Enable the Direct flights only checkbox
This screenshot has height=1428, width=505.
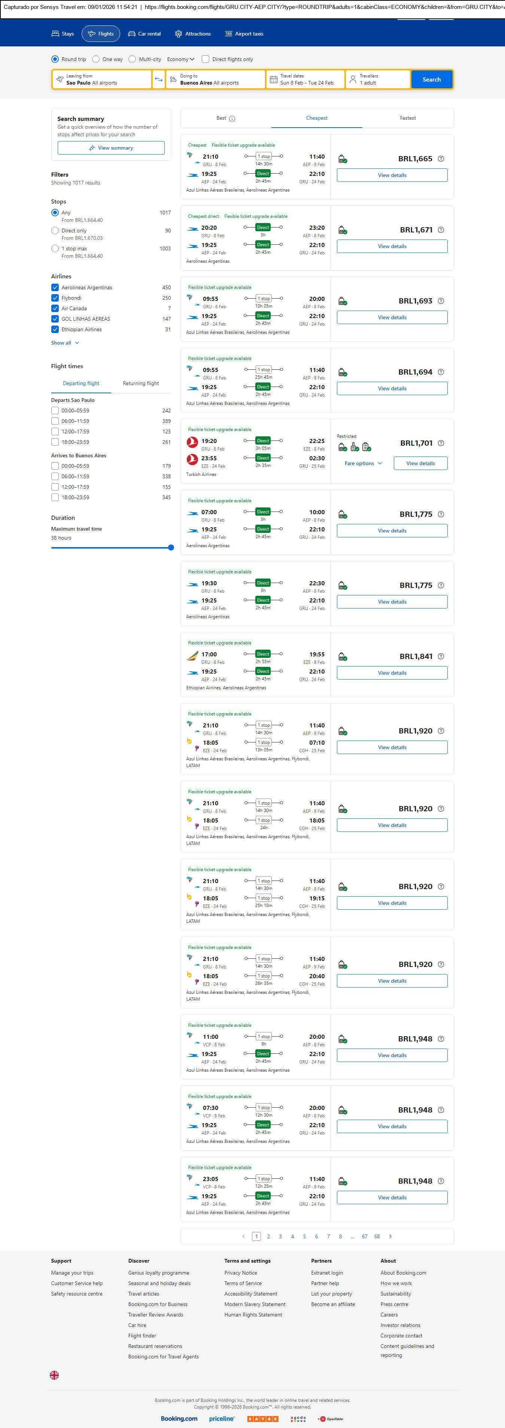tap(206, 59)
